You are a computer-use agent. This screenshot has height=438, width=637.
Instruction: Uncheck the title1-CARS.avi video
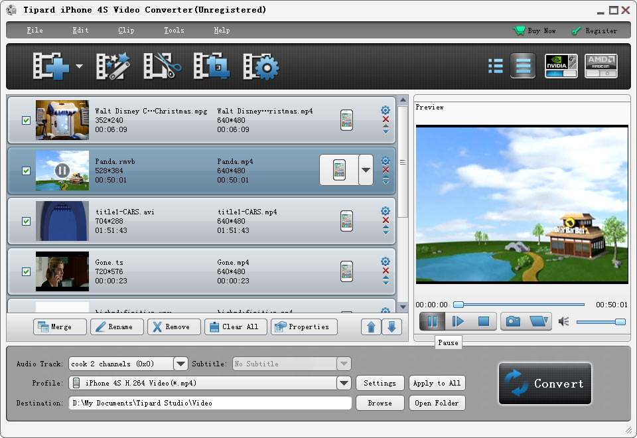26,221
